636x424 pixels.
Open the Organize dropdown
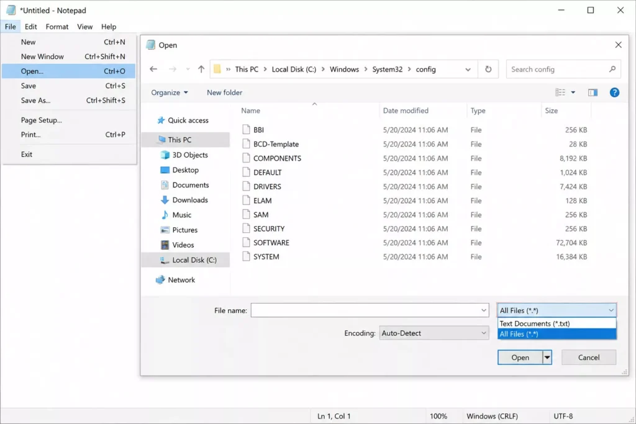pos(170,92)
